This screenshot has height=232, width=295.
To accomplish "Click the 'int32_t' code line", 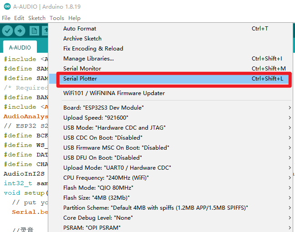I will coord(26,183).
